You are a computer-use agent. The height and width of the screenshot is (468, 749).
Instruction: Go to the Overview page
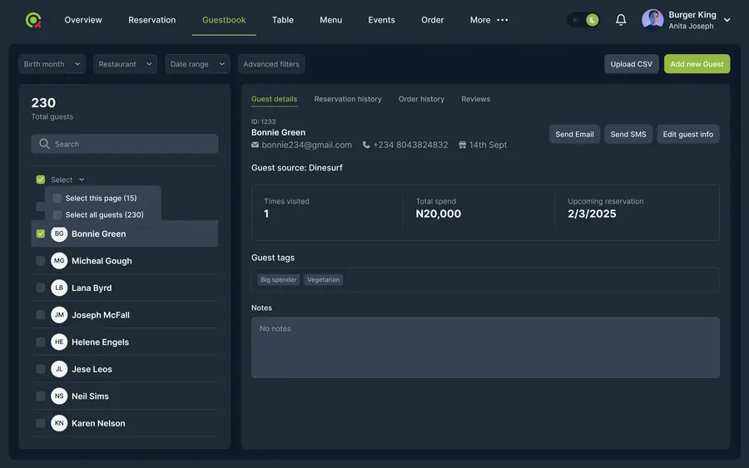[83, 20]
